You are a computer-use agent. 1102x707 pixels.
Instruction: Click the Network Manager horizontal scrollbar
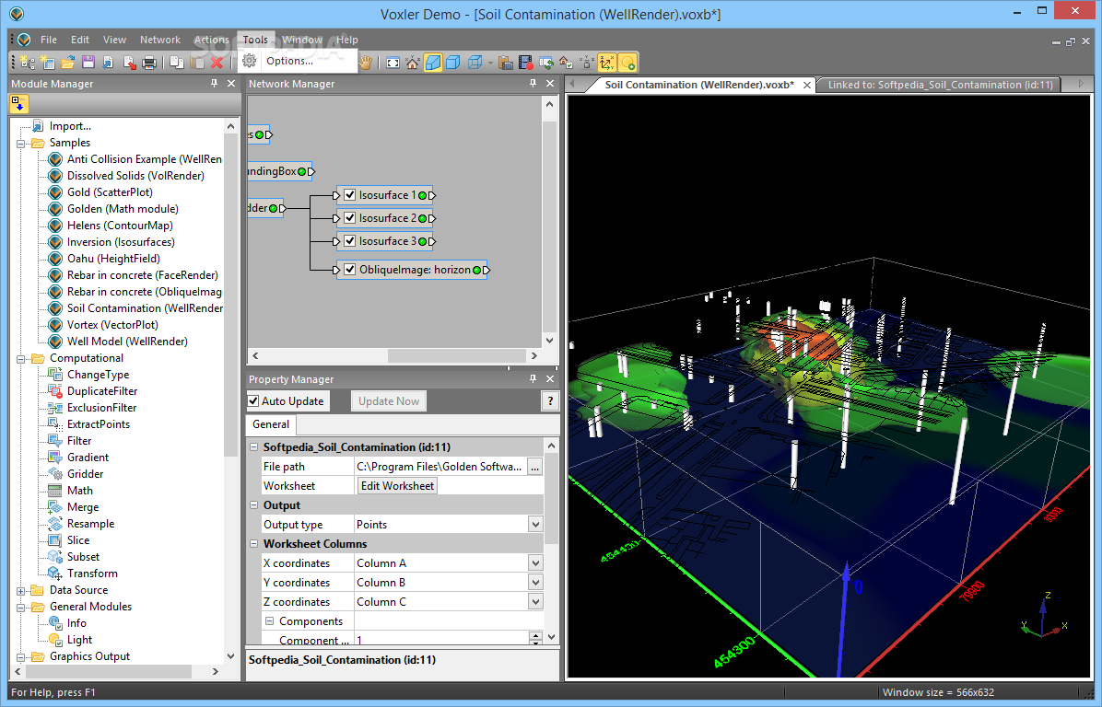(x=456, y=356)
